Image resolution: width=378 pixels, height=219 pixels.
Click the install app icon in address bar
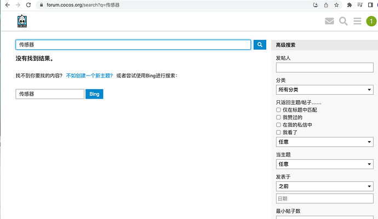pos(316,5)
